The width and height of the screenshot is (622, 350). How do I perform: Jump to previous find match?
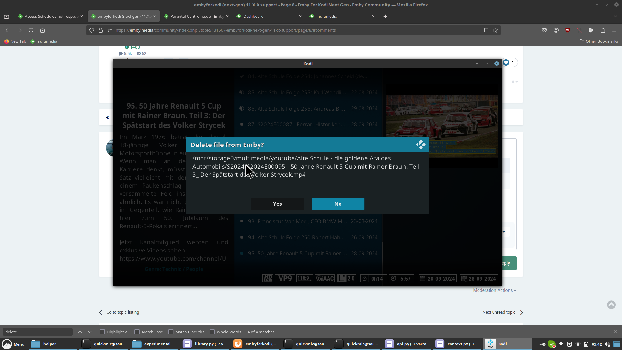pos(80,332)
